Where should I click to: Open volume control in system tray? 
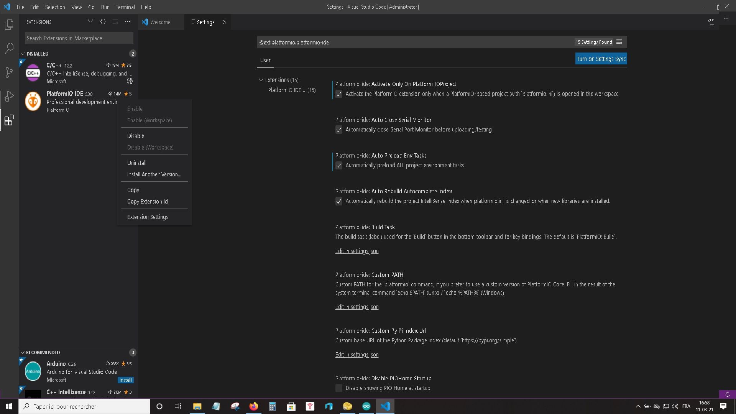point(675,406)
